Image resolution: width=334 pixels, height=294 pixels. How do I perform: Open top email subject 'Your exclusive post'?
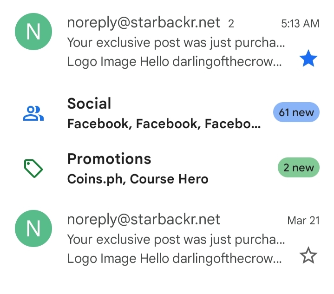pos(176,43)
